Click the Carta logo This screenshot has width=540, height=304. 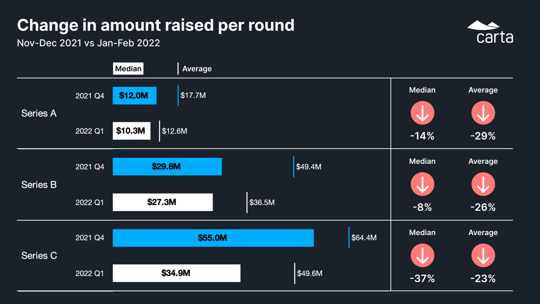pos(490,32)
